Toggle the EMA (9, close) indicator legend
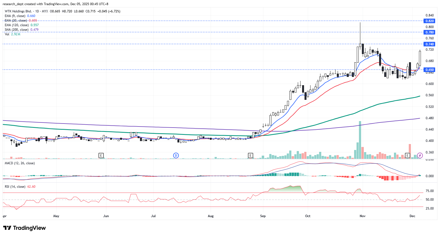 (x=15, y=16)
